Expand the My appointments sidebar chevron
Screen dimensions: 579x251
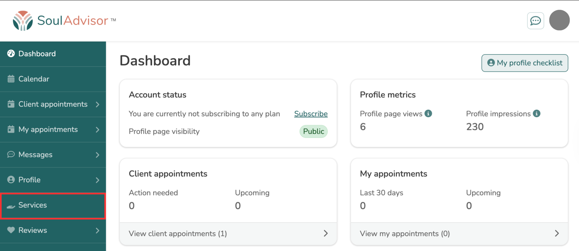click(97, 130)
